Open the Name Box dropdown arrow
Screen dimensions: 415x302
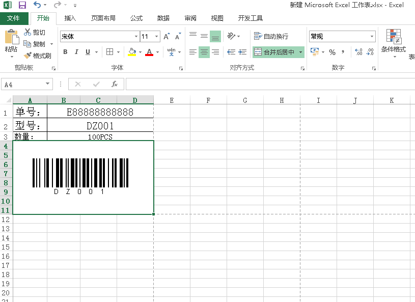pos(48,84)
